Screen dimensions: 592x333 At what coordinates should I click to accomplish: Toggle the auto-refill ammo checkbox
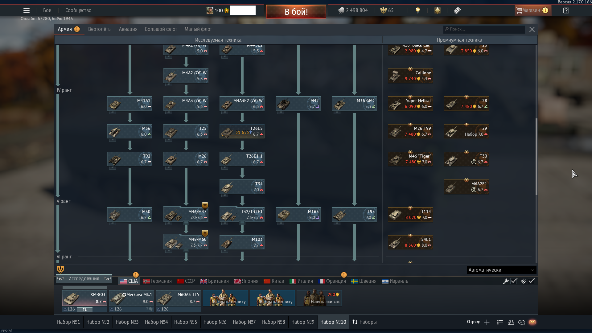tap(531, 281)
